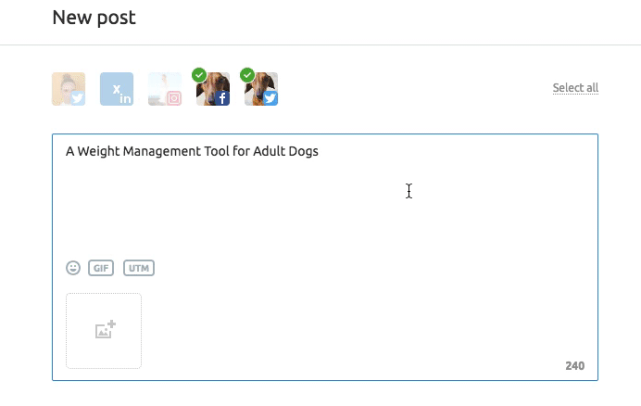
Task: Click inside the post text area
Action: (325, 197)
